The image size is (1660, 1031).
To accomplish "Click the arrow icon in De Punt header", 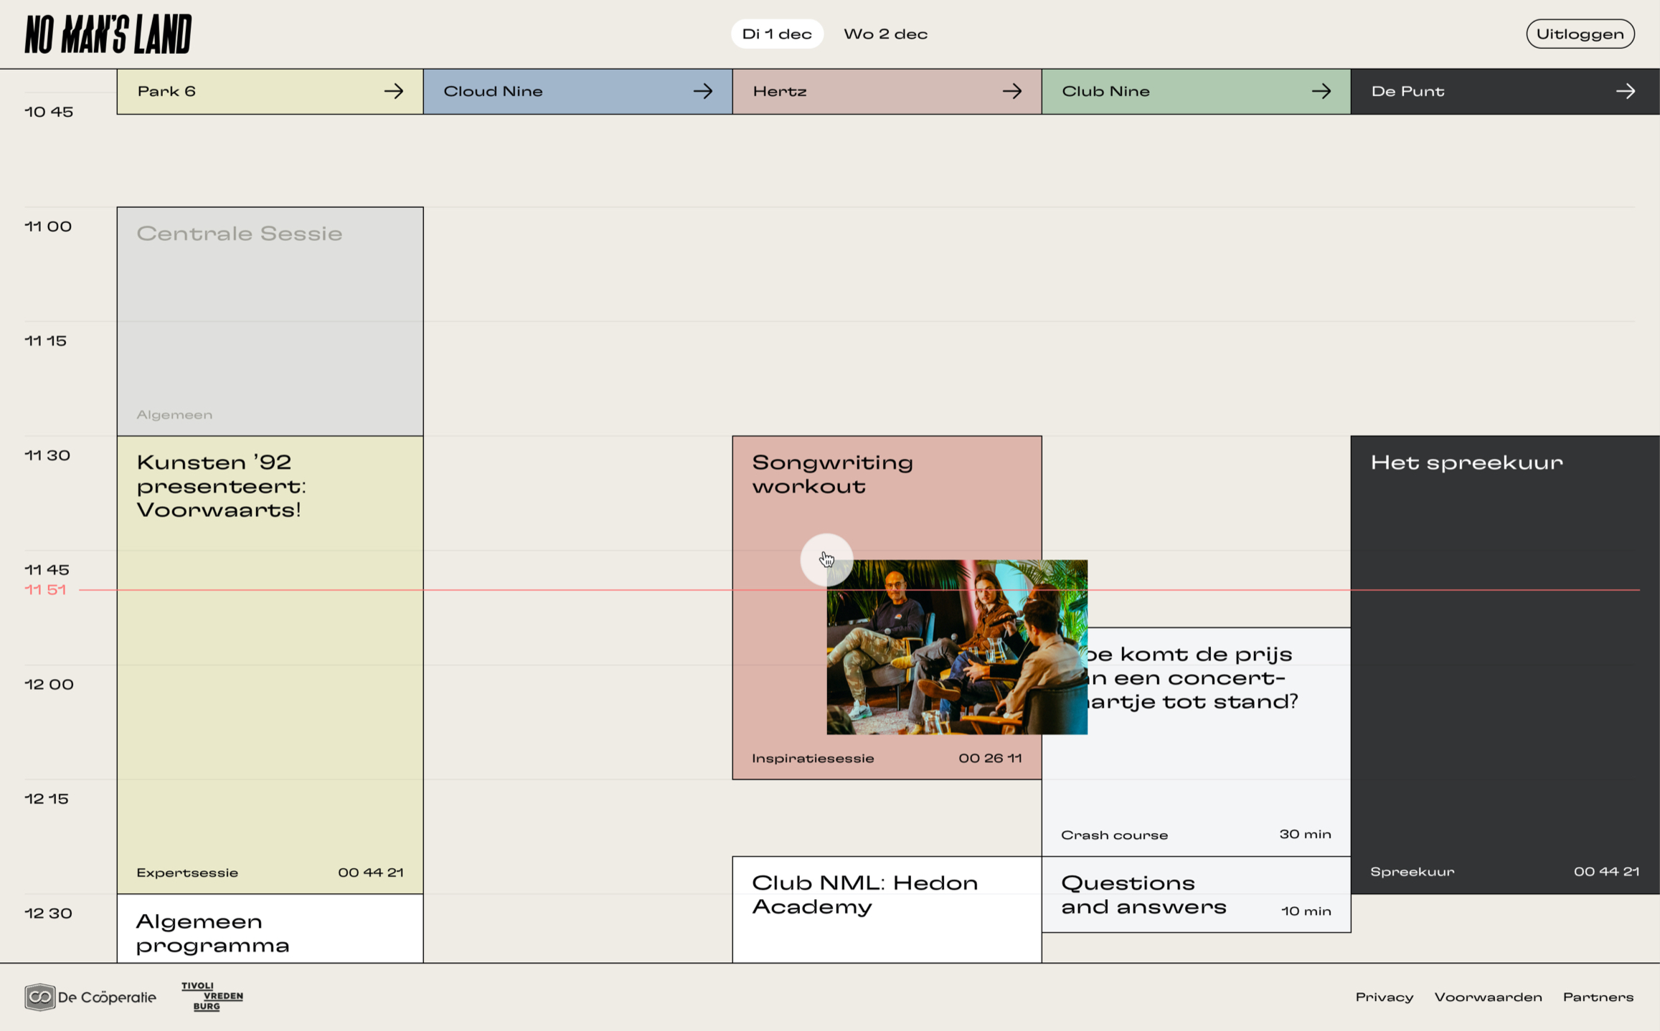I will pos(1625,91).
